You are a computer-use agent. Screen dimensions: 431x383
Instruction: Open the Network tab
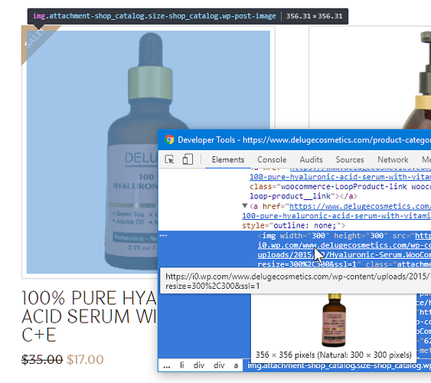(x=393, y=160)
